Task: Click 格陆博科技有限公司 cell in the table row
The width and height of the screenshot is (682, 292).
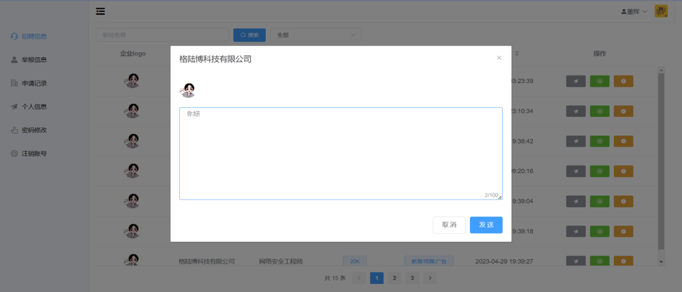Action: (207, 261)
